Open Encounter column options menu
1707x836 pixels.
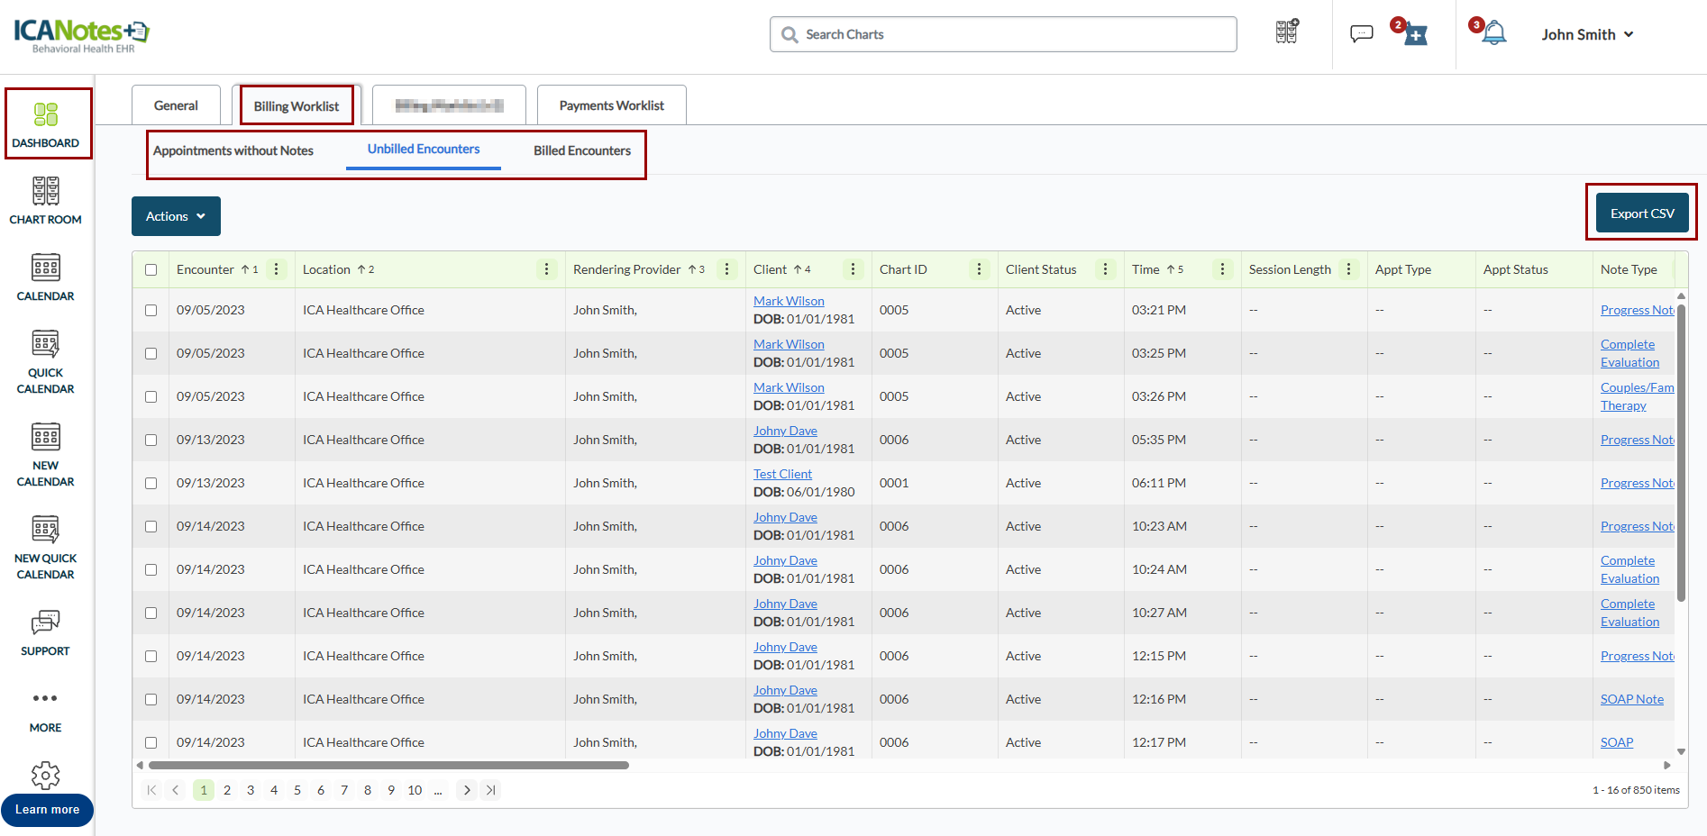click(x=276, y=269)
